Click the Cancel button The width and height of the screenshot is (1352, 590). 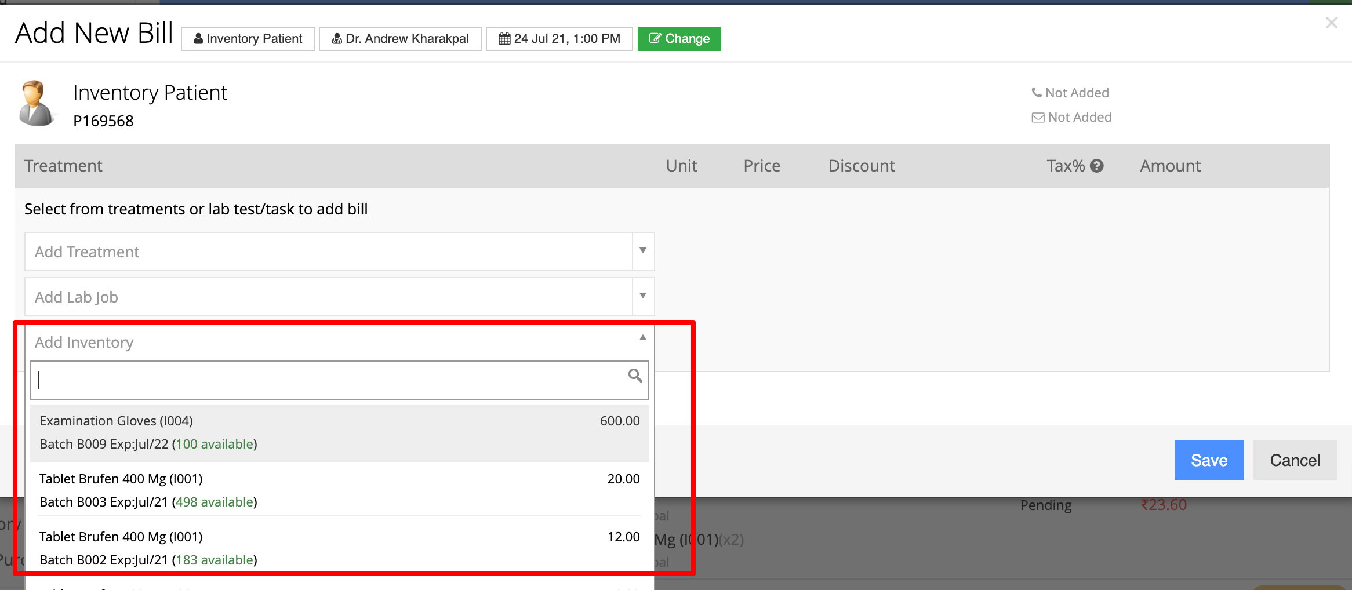click(1295, 460)
